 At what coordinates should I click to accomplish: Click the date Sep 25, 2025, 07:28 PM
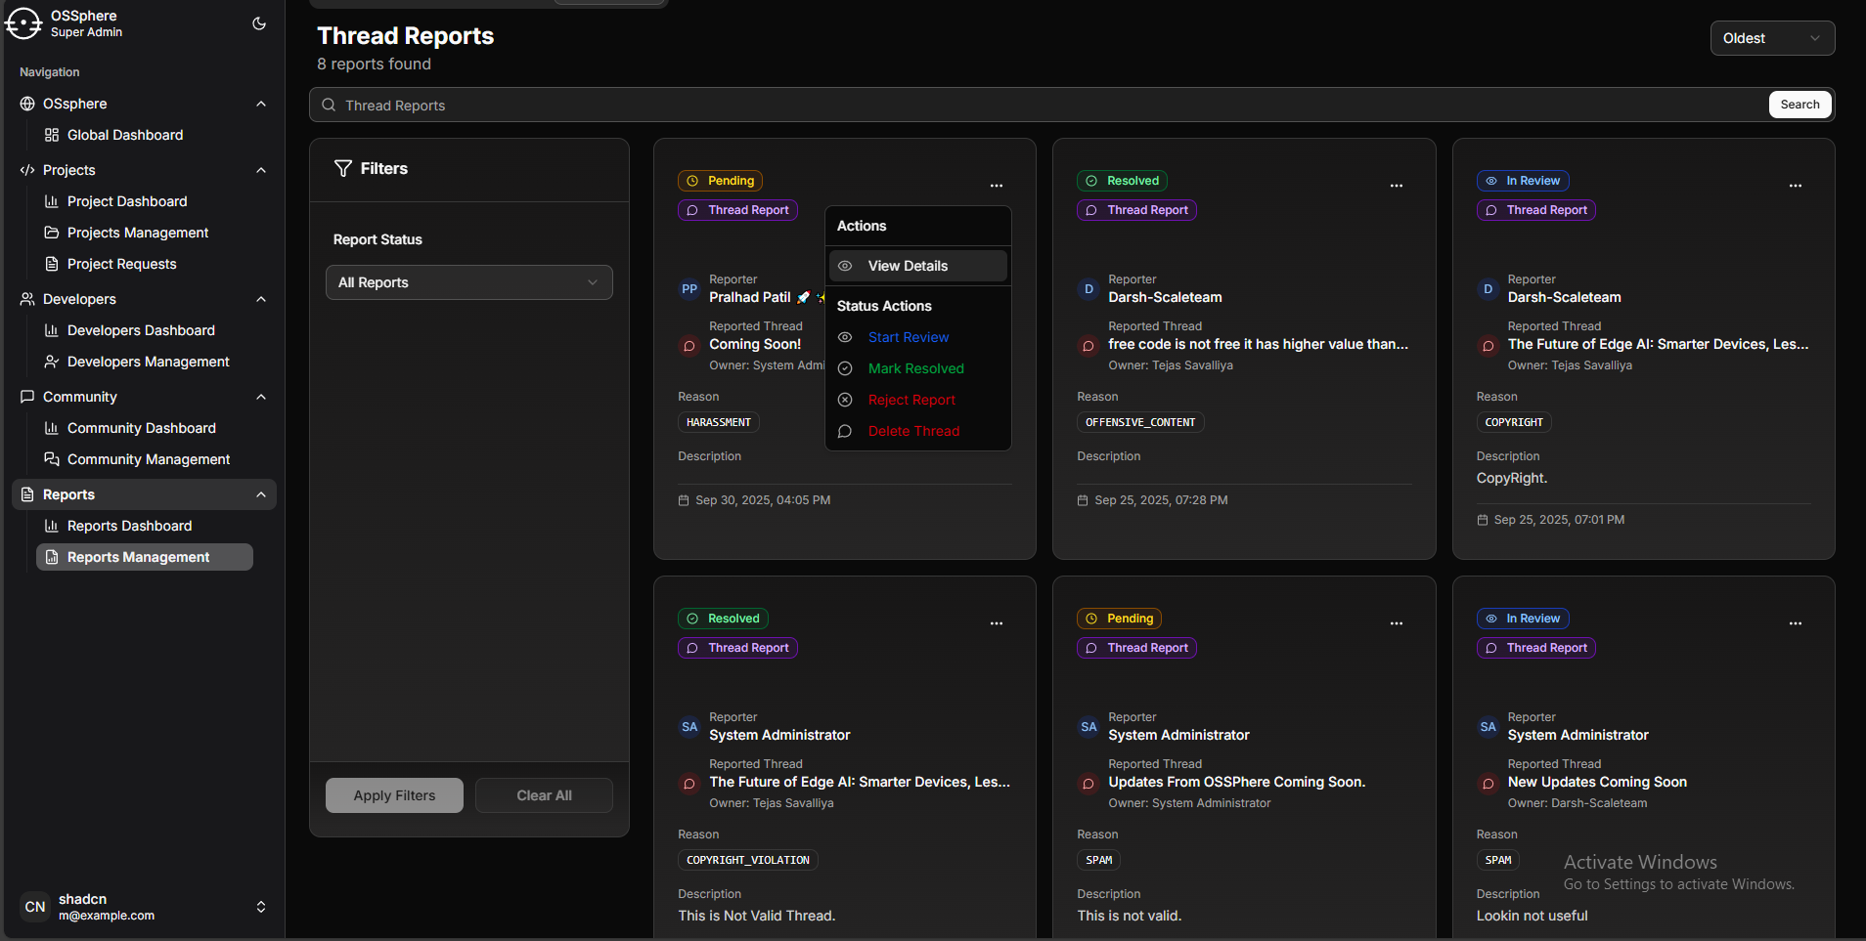click(x=1161, y=500)
